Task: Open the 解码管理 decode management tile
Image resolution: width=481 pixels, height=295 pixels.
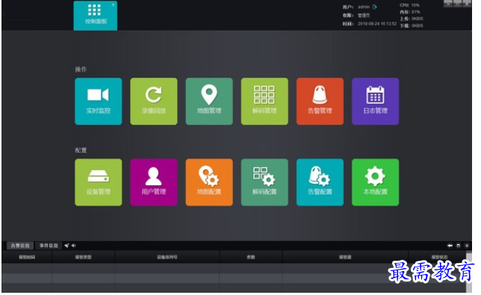Action: [264, 101]
